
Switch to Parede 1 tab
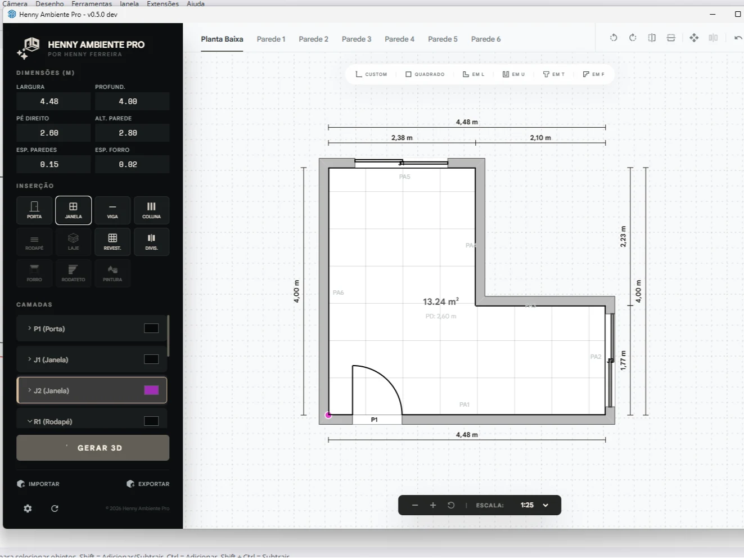click(271, 39)
